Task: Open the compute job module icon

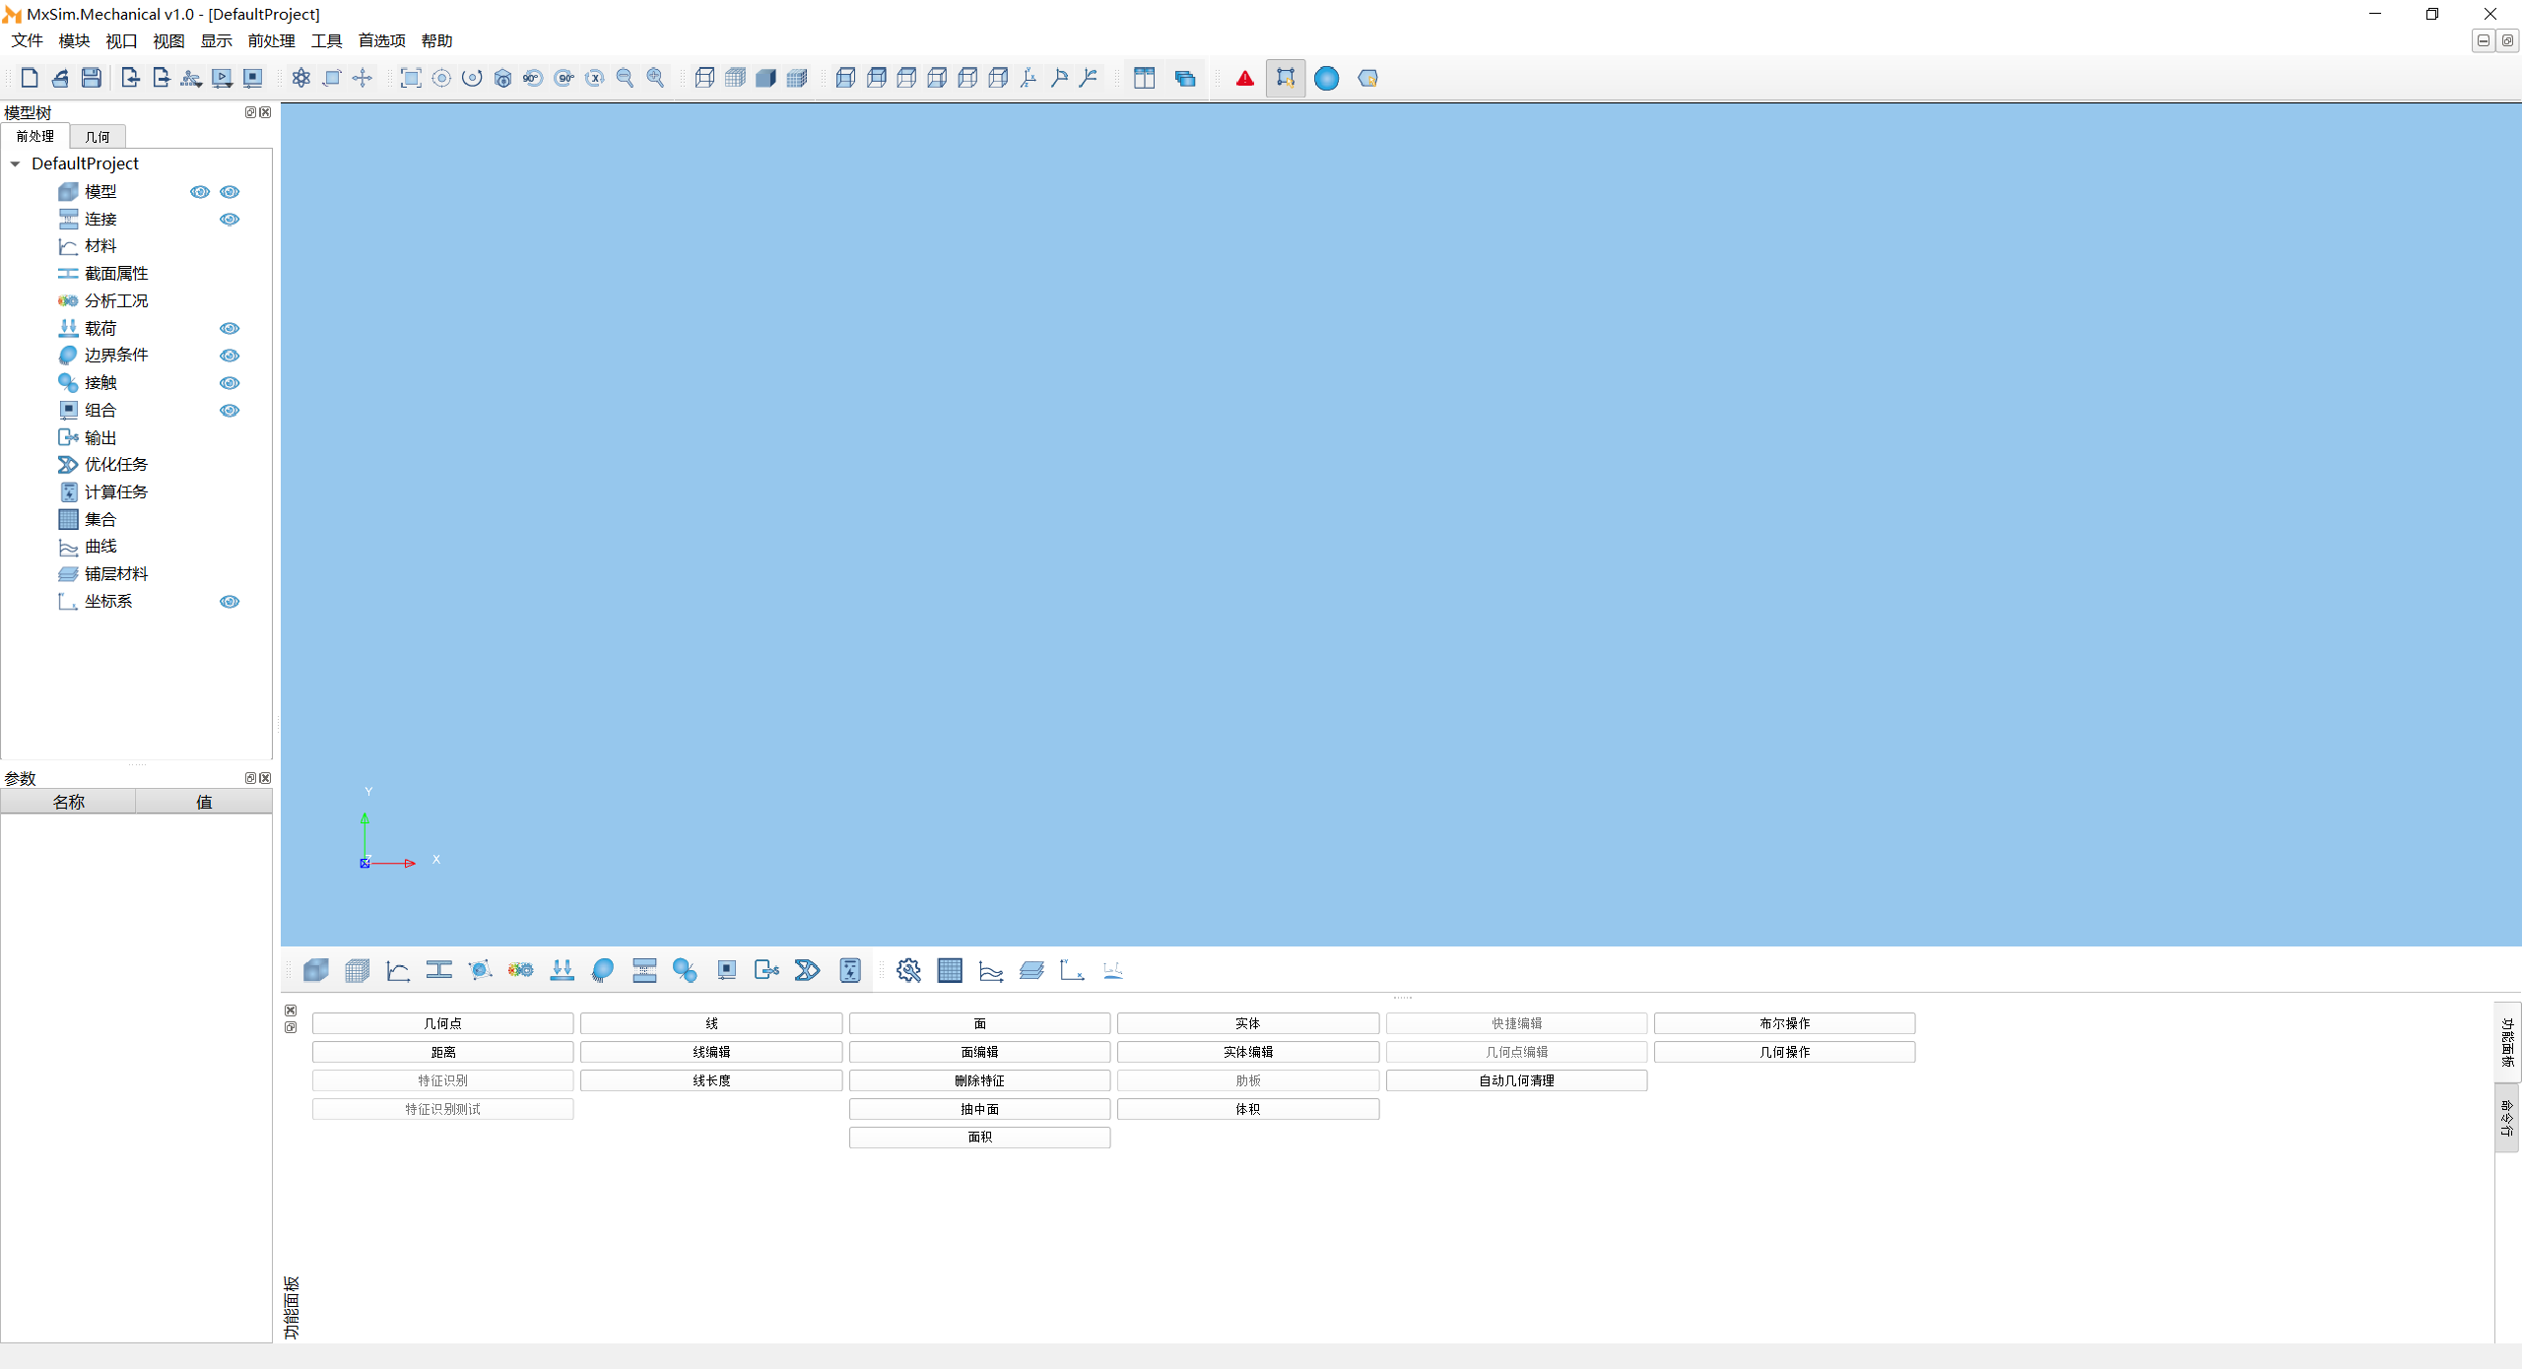Action: 850,971
